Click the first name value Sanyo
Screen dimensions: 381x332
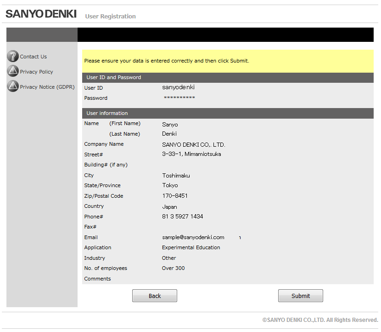point(170,125)
